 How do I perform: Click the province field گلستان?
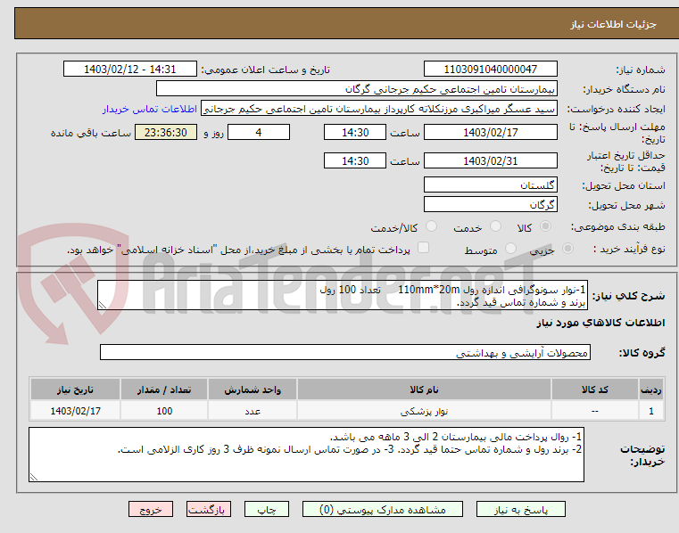(x=490, y=184)
